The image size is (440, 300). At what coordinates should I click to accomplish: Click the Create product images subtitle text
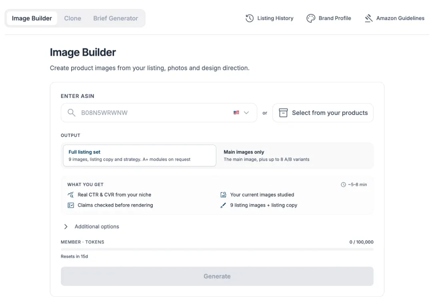pos(150,68)
